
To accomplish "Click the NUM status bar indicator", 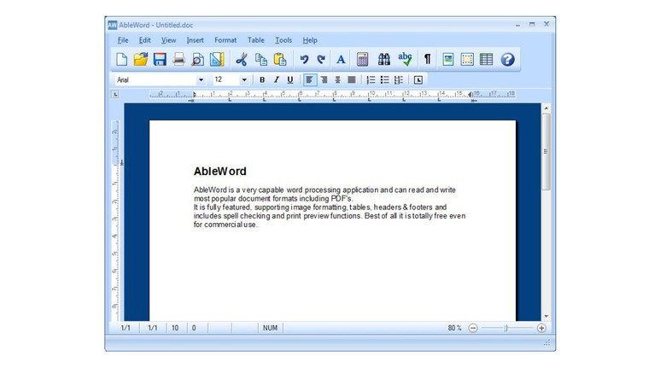I will (x=270, y=328).
